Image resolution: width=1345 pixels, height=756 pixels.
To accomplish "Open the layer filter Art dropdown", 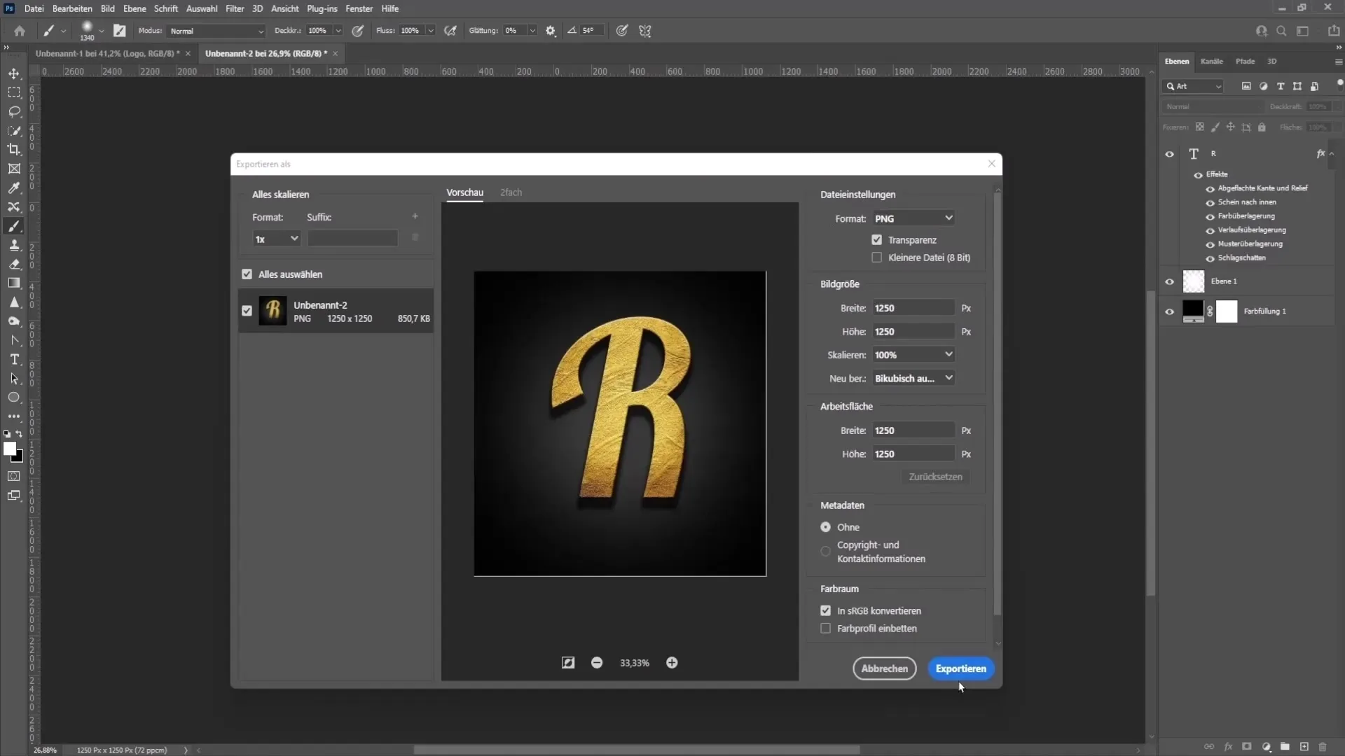I will (x=1194, y=86).
